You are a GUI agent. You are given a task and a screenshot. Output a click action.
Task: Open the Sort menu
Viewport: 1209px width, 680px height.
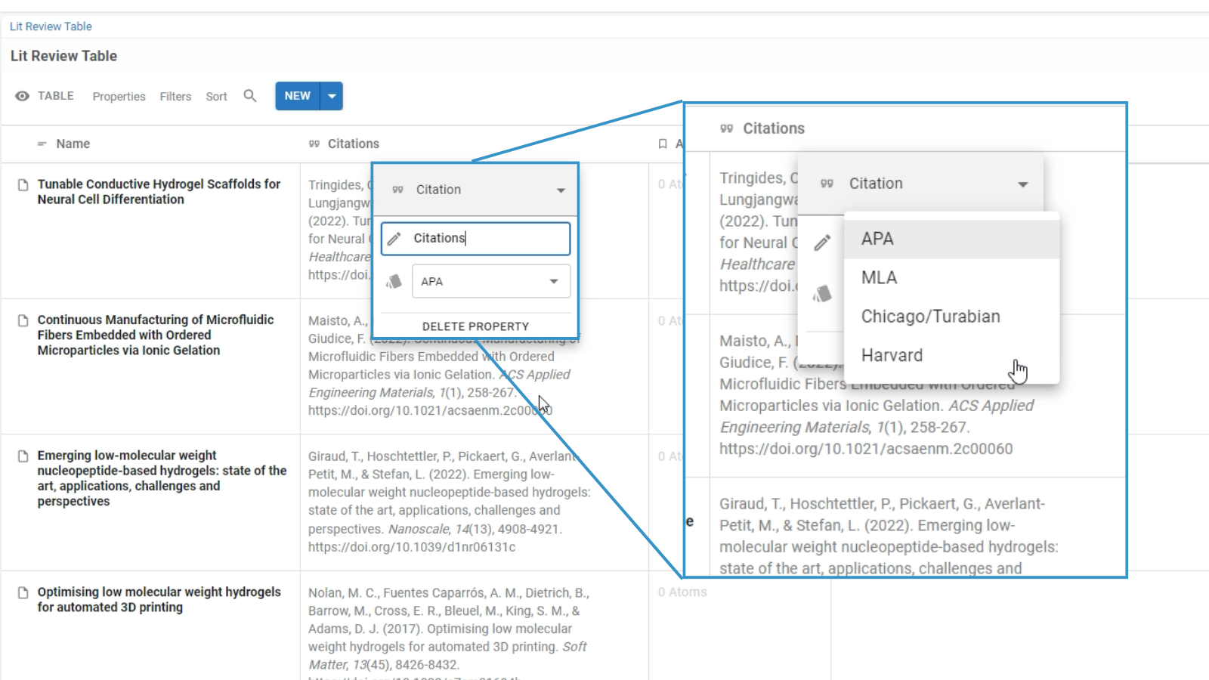click(216, 96)
